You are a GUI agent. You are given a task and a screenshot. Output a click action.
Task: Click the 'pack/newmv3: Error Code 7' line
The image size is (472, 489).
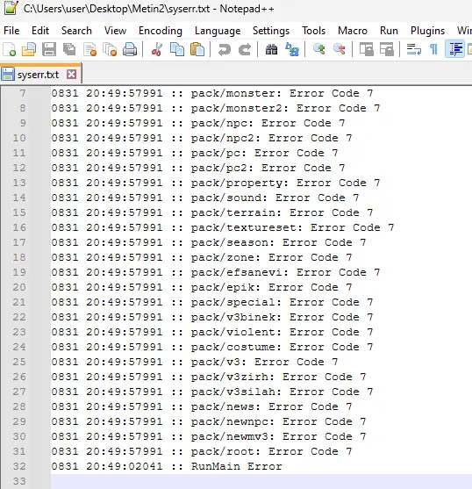(209, 436)
